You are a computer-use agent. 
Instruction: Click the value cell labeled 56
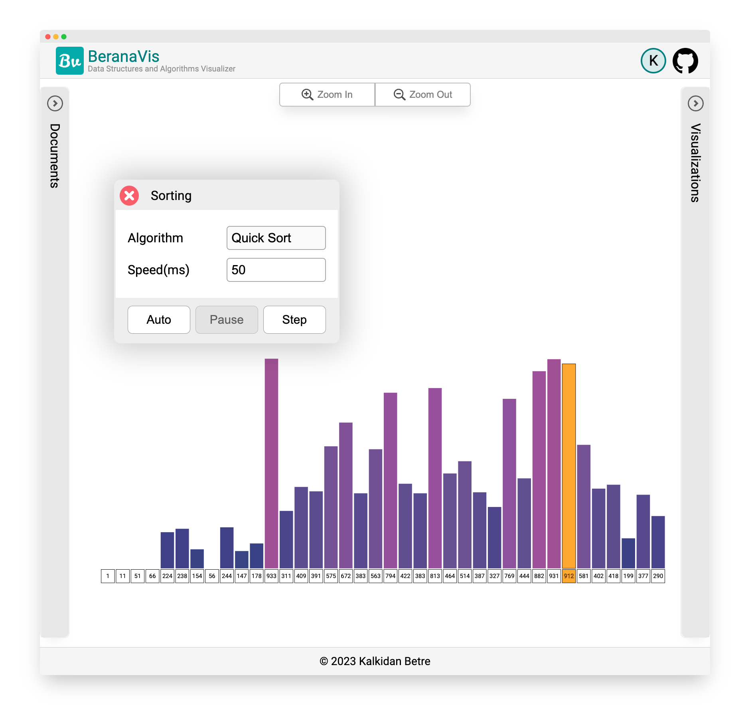click(x=212, y=576)
